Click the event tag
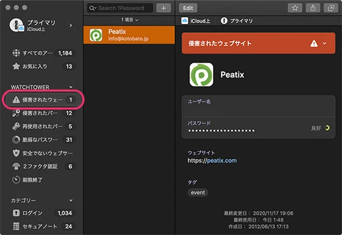Image resolution: width=342 pixels, height=235 pixels. tap(198, 193)
